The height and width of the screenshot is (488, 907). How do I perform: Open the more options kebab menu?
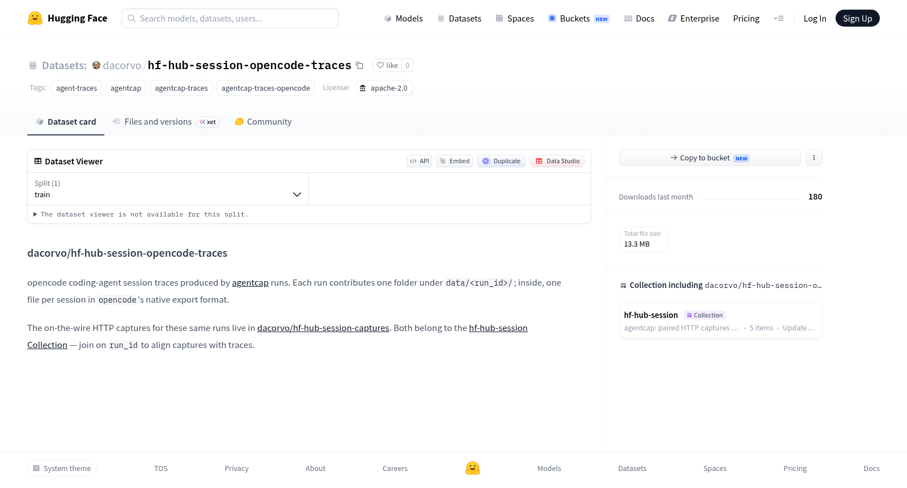click(x=814, y=158)
